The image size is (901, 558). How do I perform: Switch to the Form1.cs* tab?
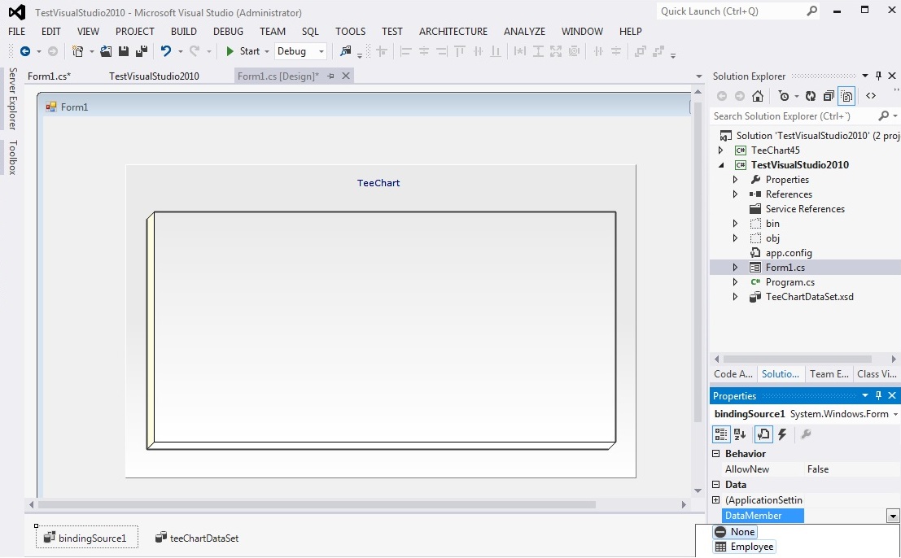[x=50, y=76]
